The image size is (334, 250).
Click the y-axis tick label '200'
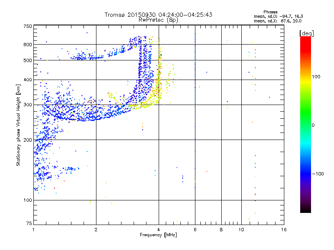coord(28,140)
